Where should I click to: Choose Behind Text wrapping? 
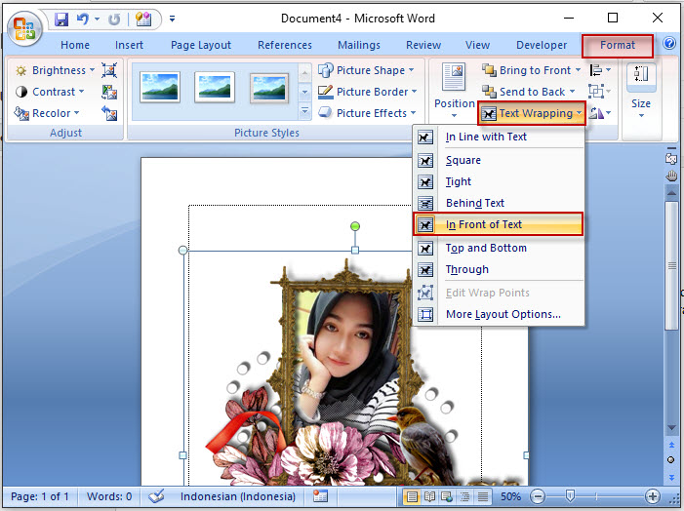(x=499, y=203)
